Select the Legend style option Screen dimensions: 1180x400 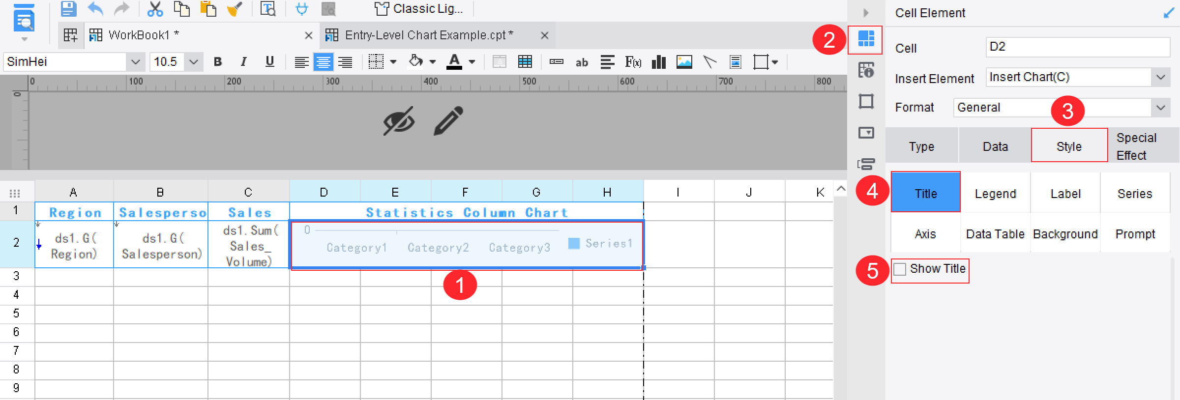(x=996, y=194)
